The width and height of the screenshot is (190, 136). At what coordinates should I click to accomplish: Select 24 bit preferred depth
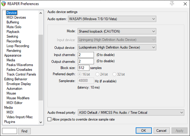[x=97, y=74]
